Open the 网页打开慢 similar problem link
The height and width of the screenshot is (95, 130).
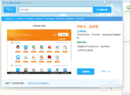click(32, 83)
